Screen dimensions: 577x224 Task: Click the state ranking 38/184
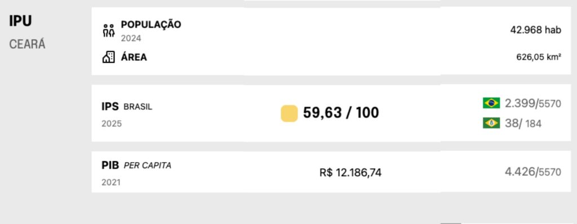click(523, 124)
